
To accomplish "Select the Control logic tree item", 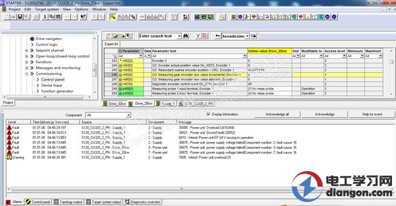I will click(x=47, y=45).
